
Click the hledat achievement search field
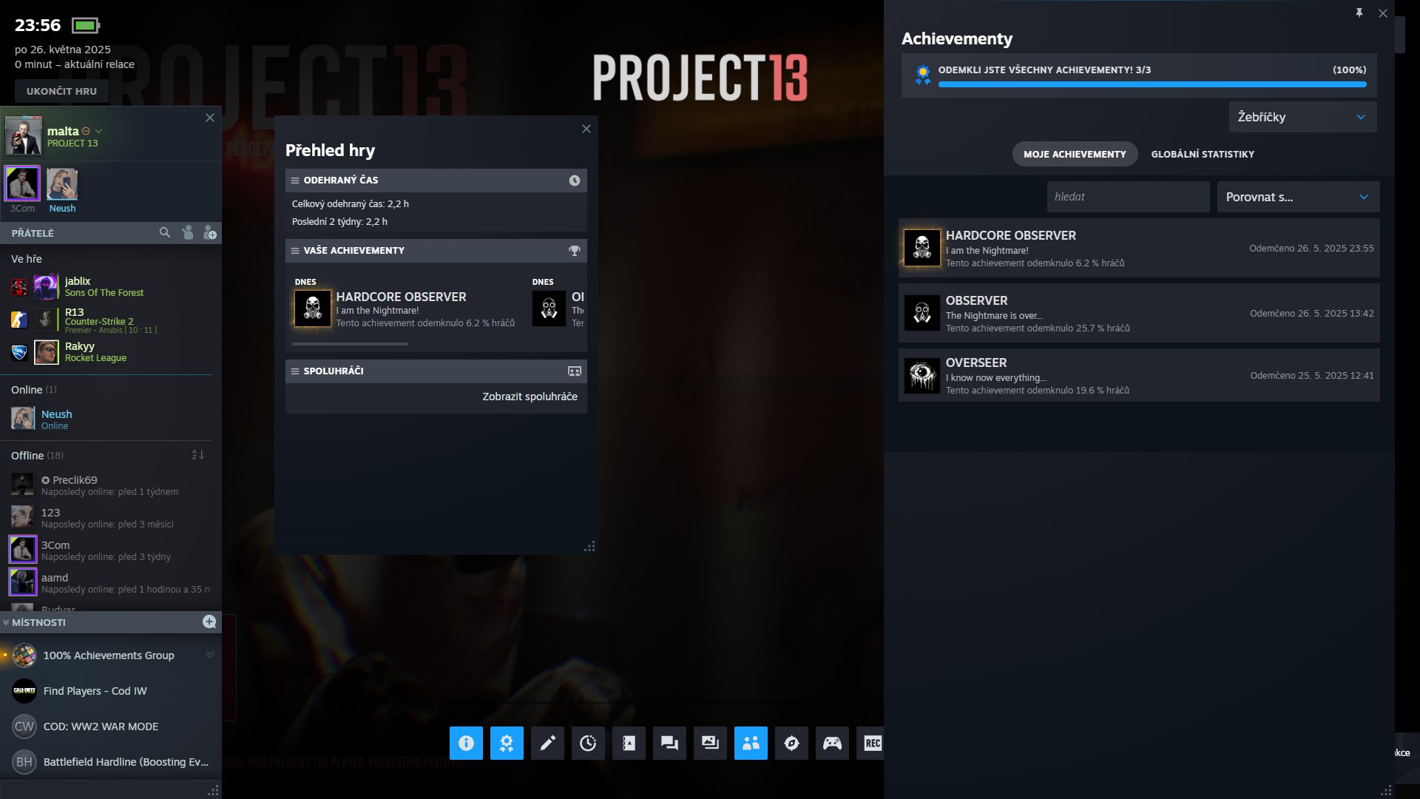[x=1127, y=197]
